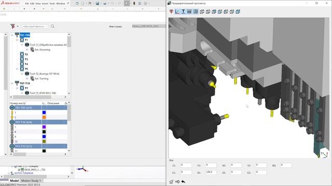
Task: Click the New document icon
Action: click(x=82, y=4)
